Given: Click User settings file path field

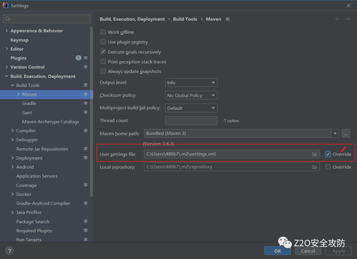Looking at the screenshot, I should click(231, 154).
